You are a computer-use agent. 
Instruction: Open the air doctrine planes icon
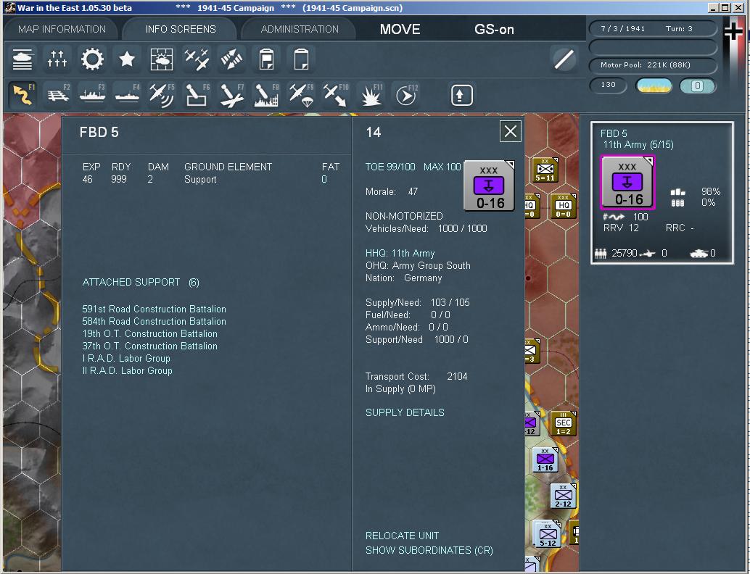click(x=197, y=59)
